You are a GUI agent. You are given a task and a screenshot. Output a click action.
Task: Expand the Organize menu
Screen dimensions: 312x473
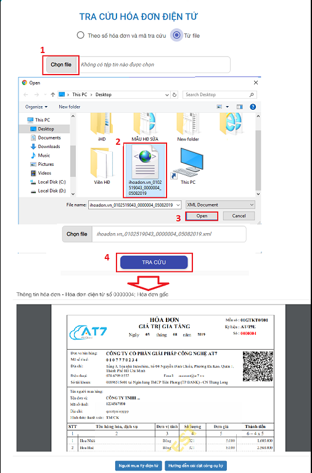pyautogui.click(x=36, y=107)
